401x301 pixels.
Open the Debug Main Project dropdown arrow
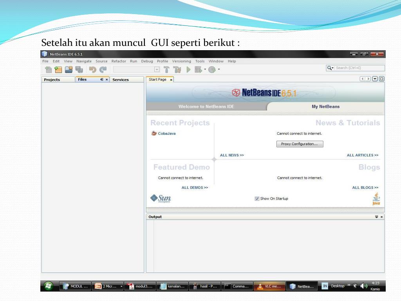point(205,69)
